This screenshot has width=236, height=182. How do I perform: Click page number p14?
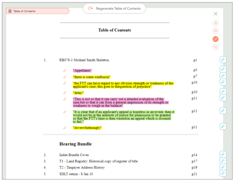[x=194, y=155]
